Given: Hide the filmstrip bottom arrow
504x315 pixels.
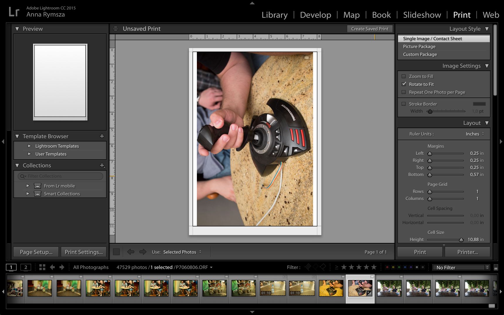Looking at the screenshot, I should (x=252, y=312).
